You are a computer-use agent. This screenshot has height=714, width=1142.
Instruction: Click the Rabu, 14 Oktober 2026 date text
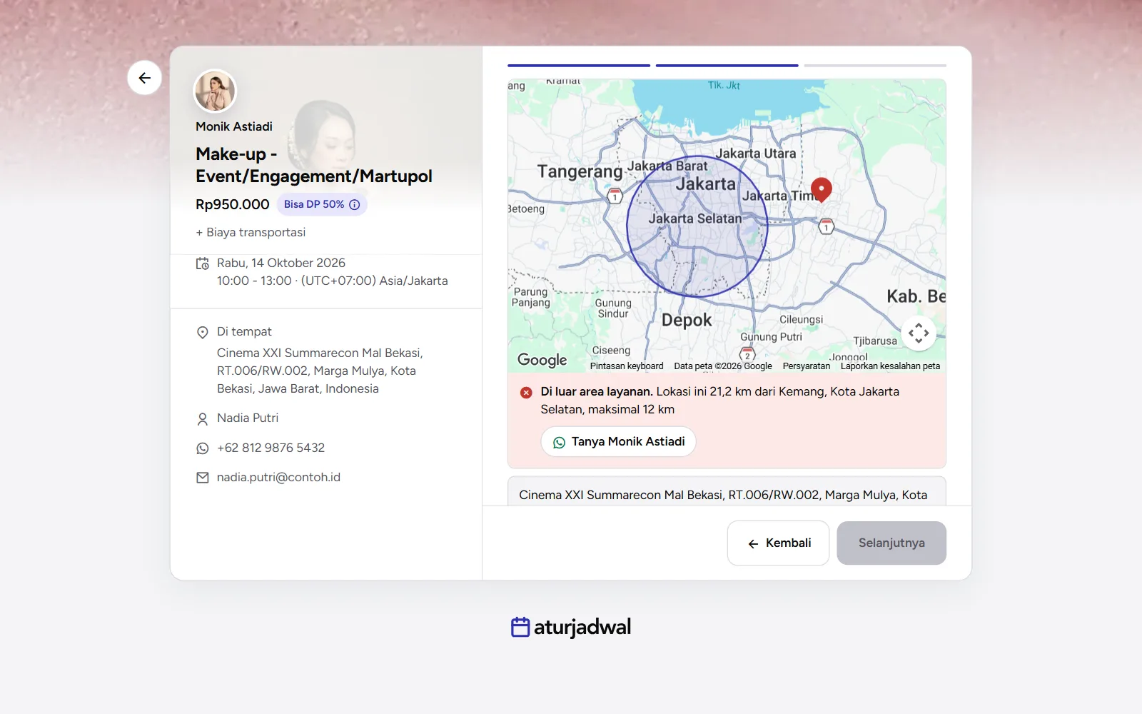pos(281,263)
